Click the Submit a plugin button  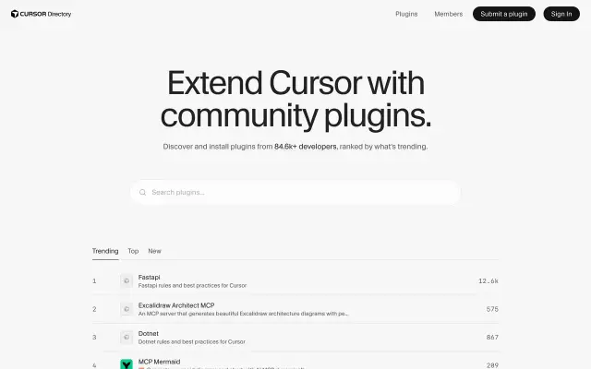(504, 14)
